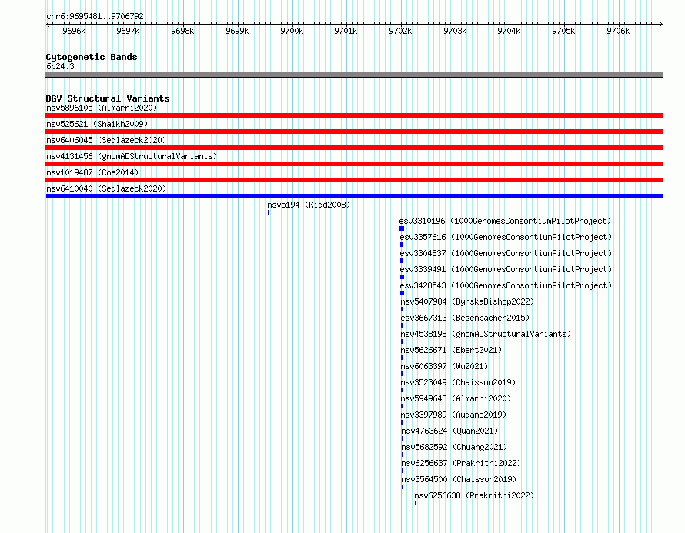Open nsv3564500 (Chaisson2019) label
The image size is (685, 533).
[459, 479]
